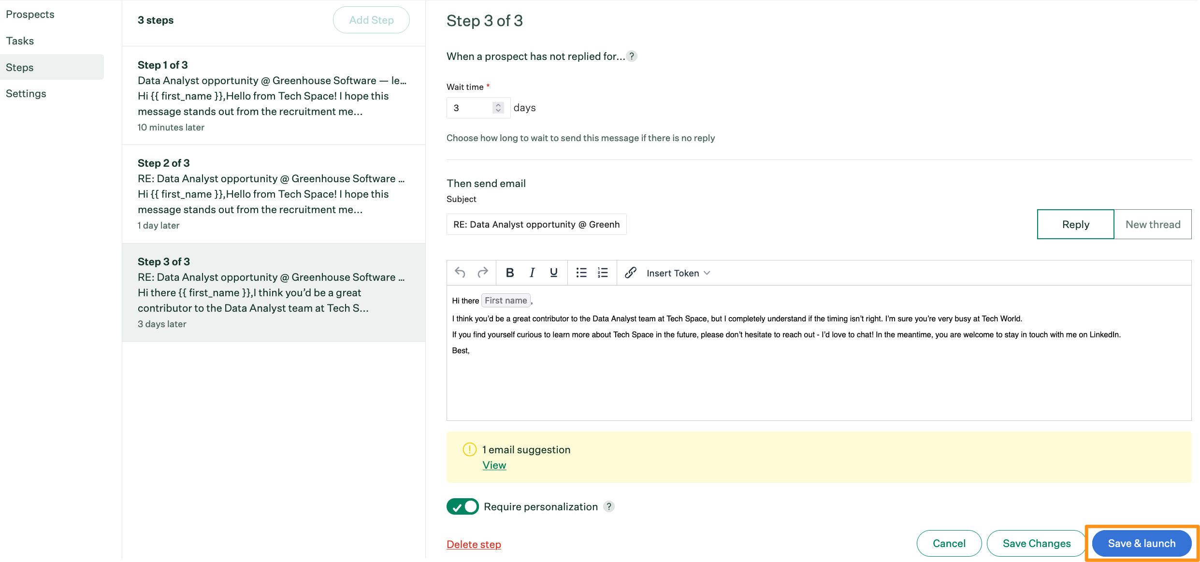The image size is (1200, 562).
Task: Navigate to Prospects section
Action: [x=31, y=14]
